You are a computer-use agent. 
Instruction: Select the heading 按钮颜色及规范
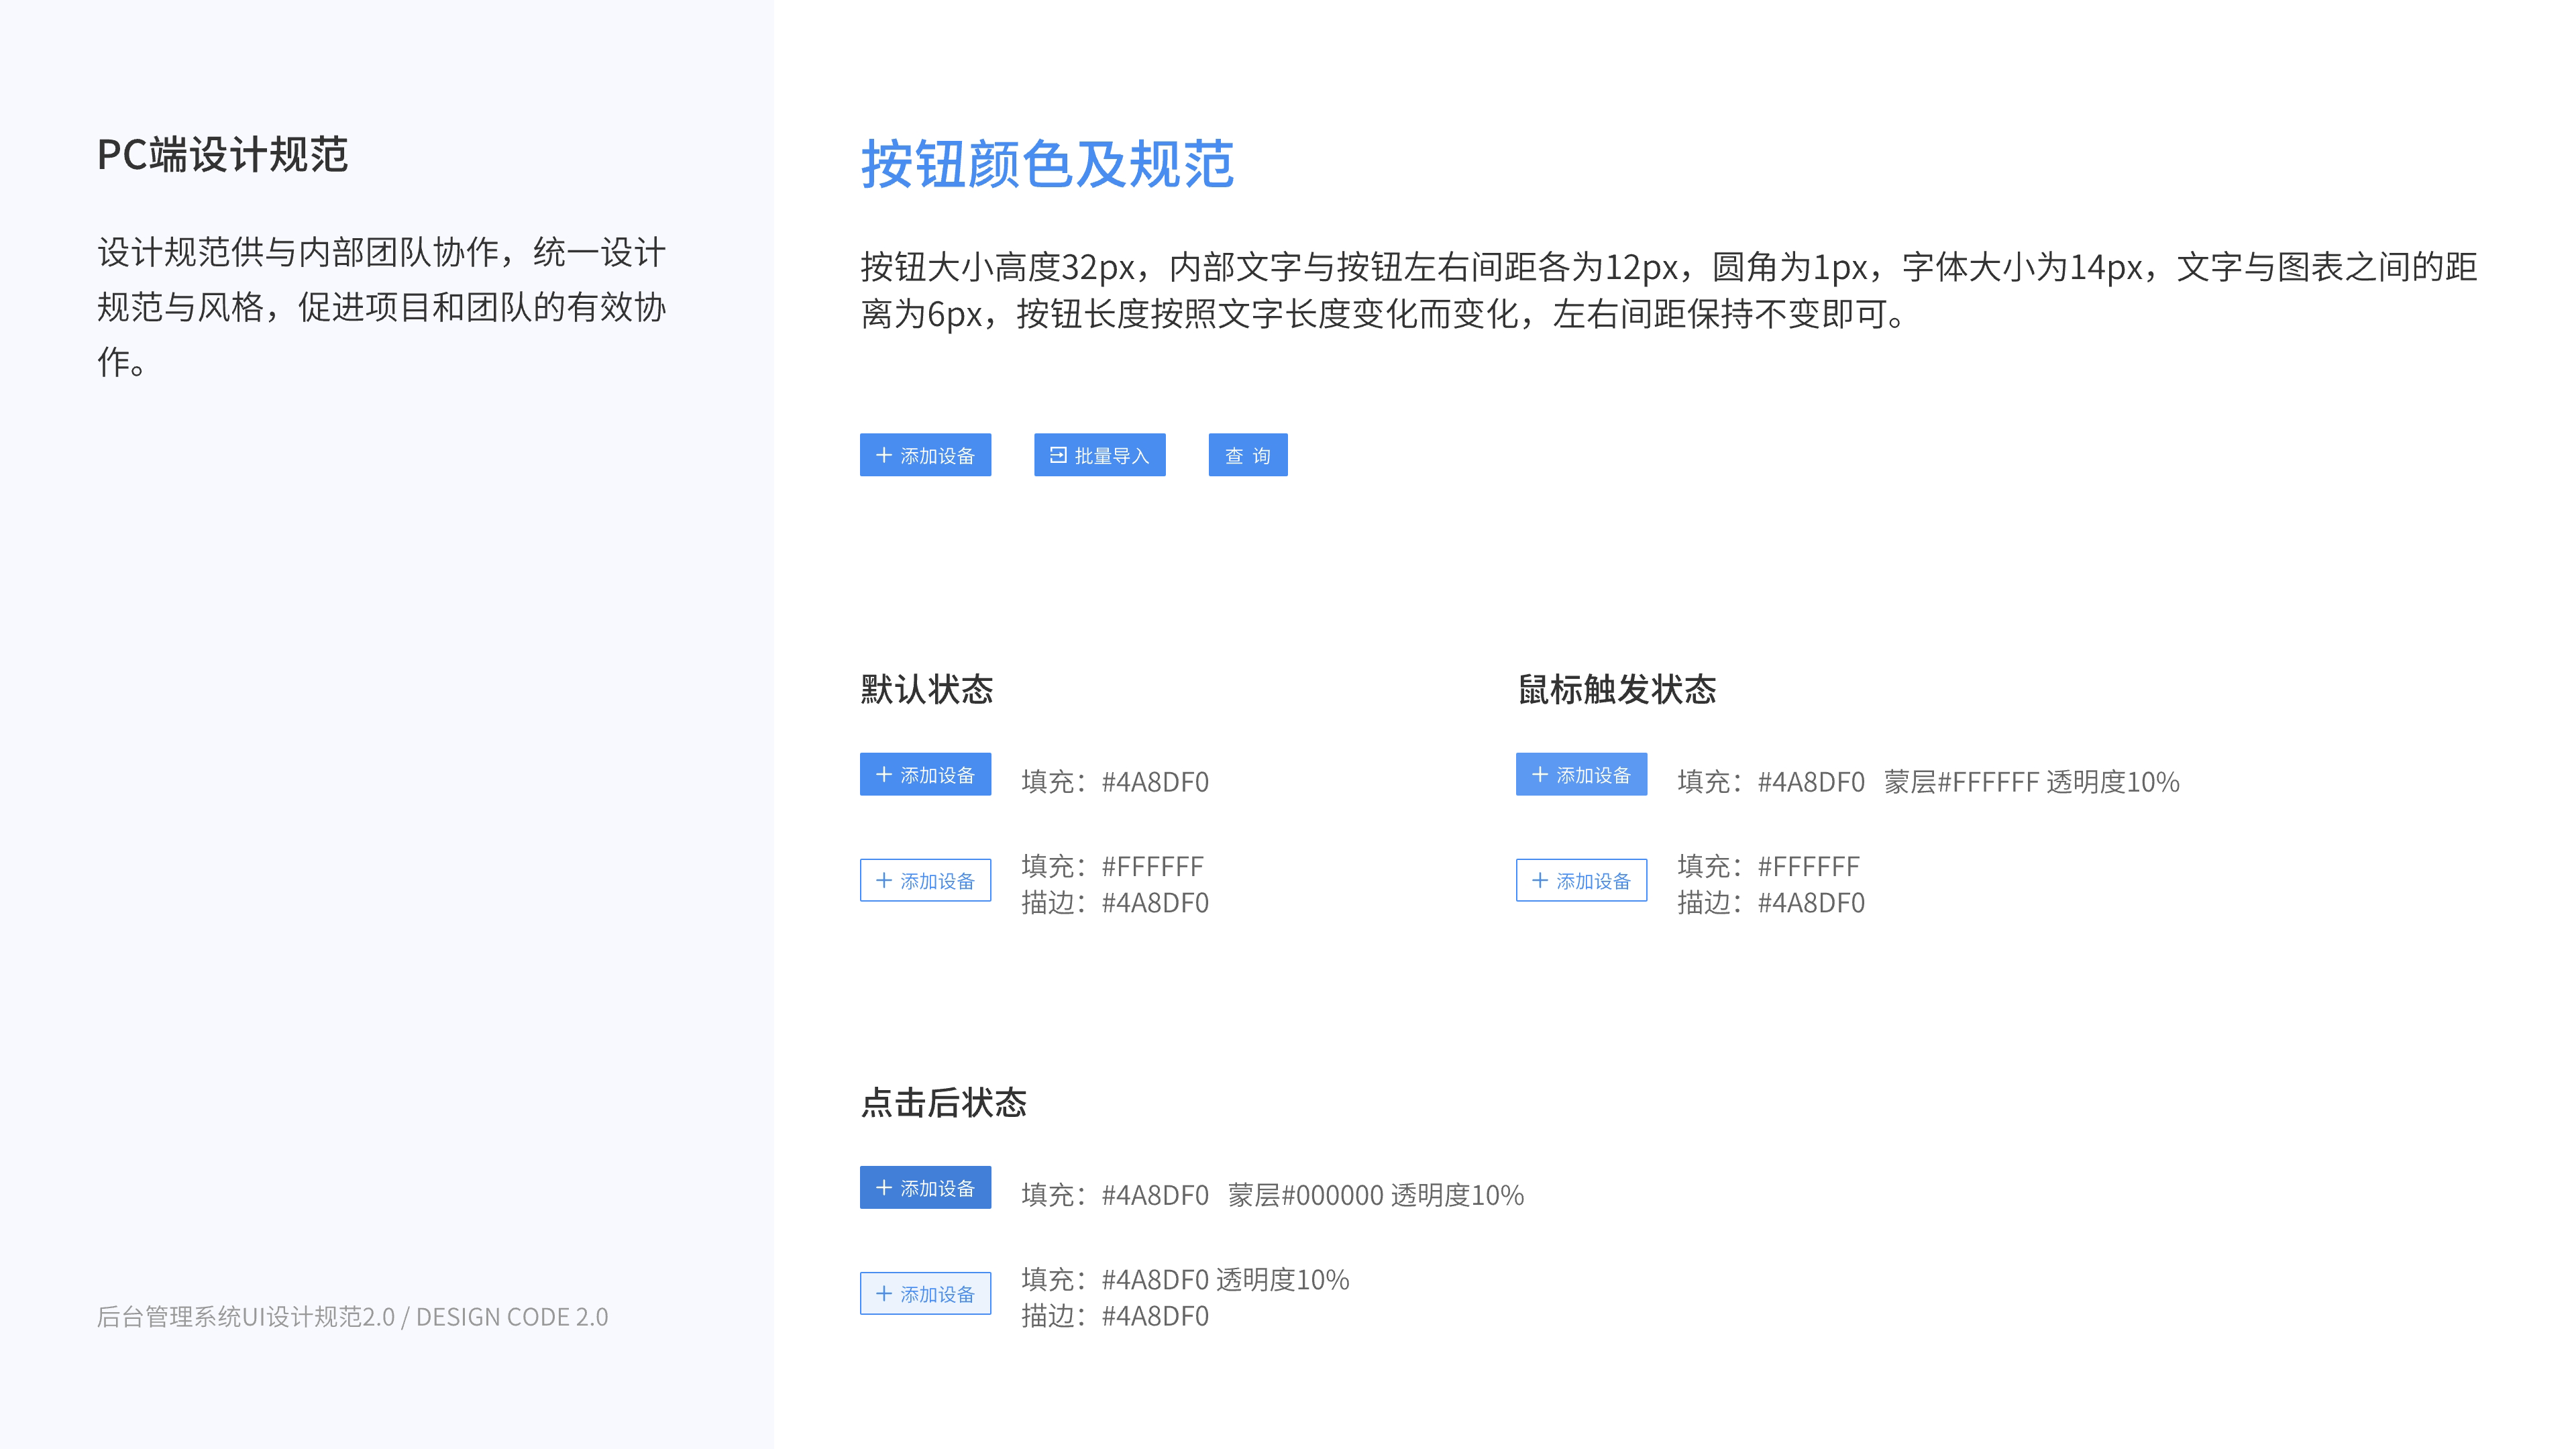point(1047,164)
